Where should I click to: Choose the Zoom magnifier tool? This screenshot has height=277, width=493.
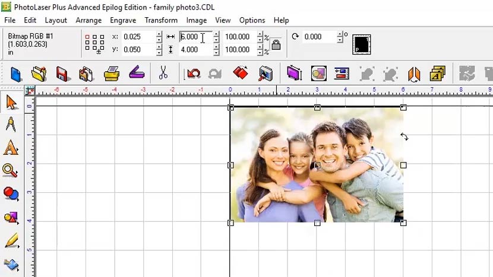point(11,171)
